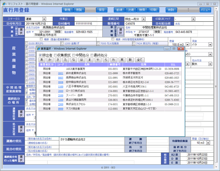Filter companies by あ kana button
Viewport: 220px width, 171px height.
[42, 60]
